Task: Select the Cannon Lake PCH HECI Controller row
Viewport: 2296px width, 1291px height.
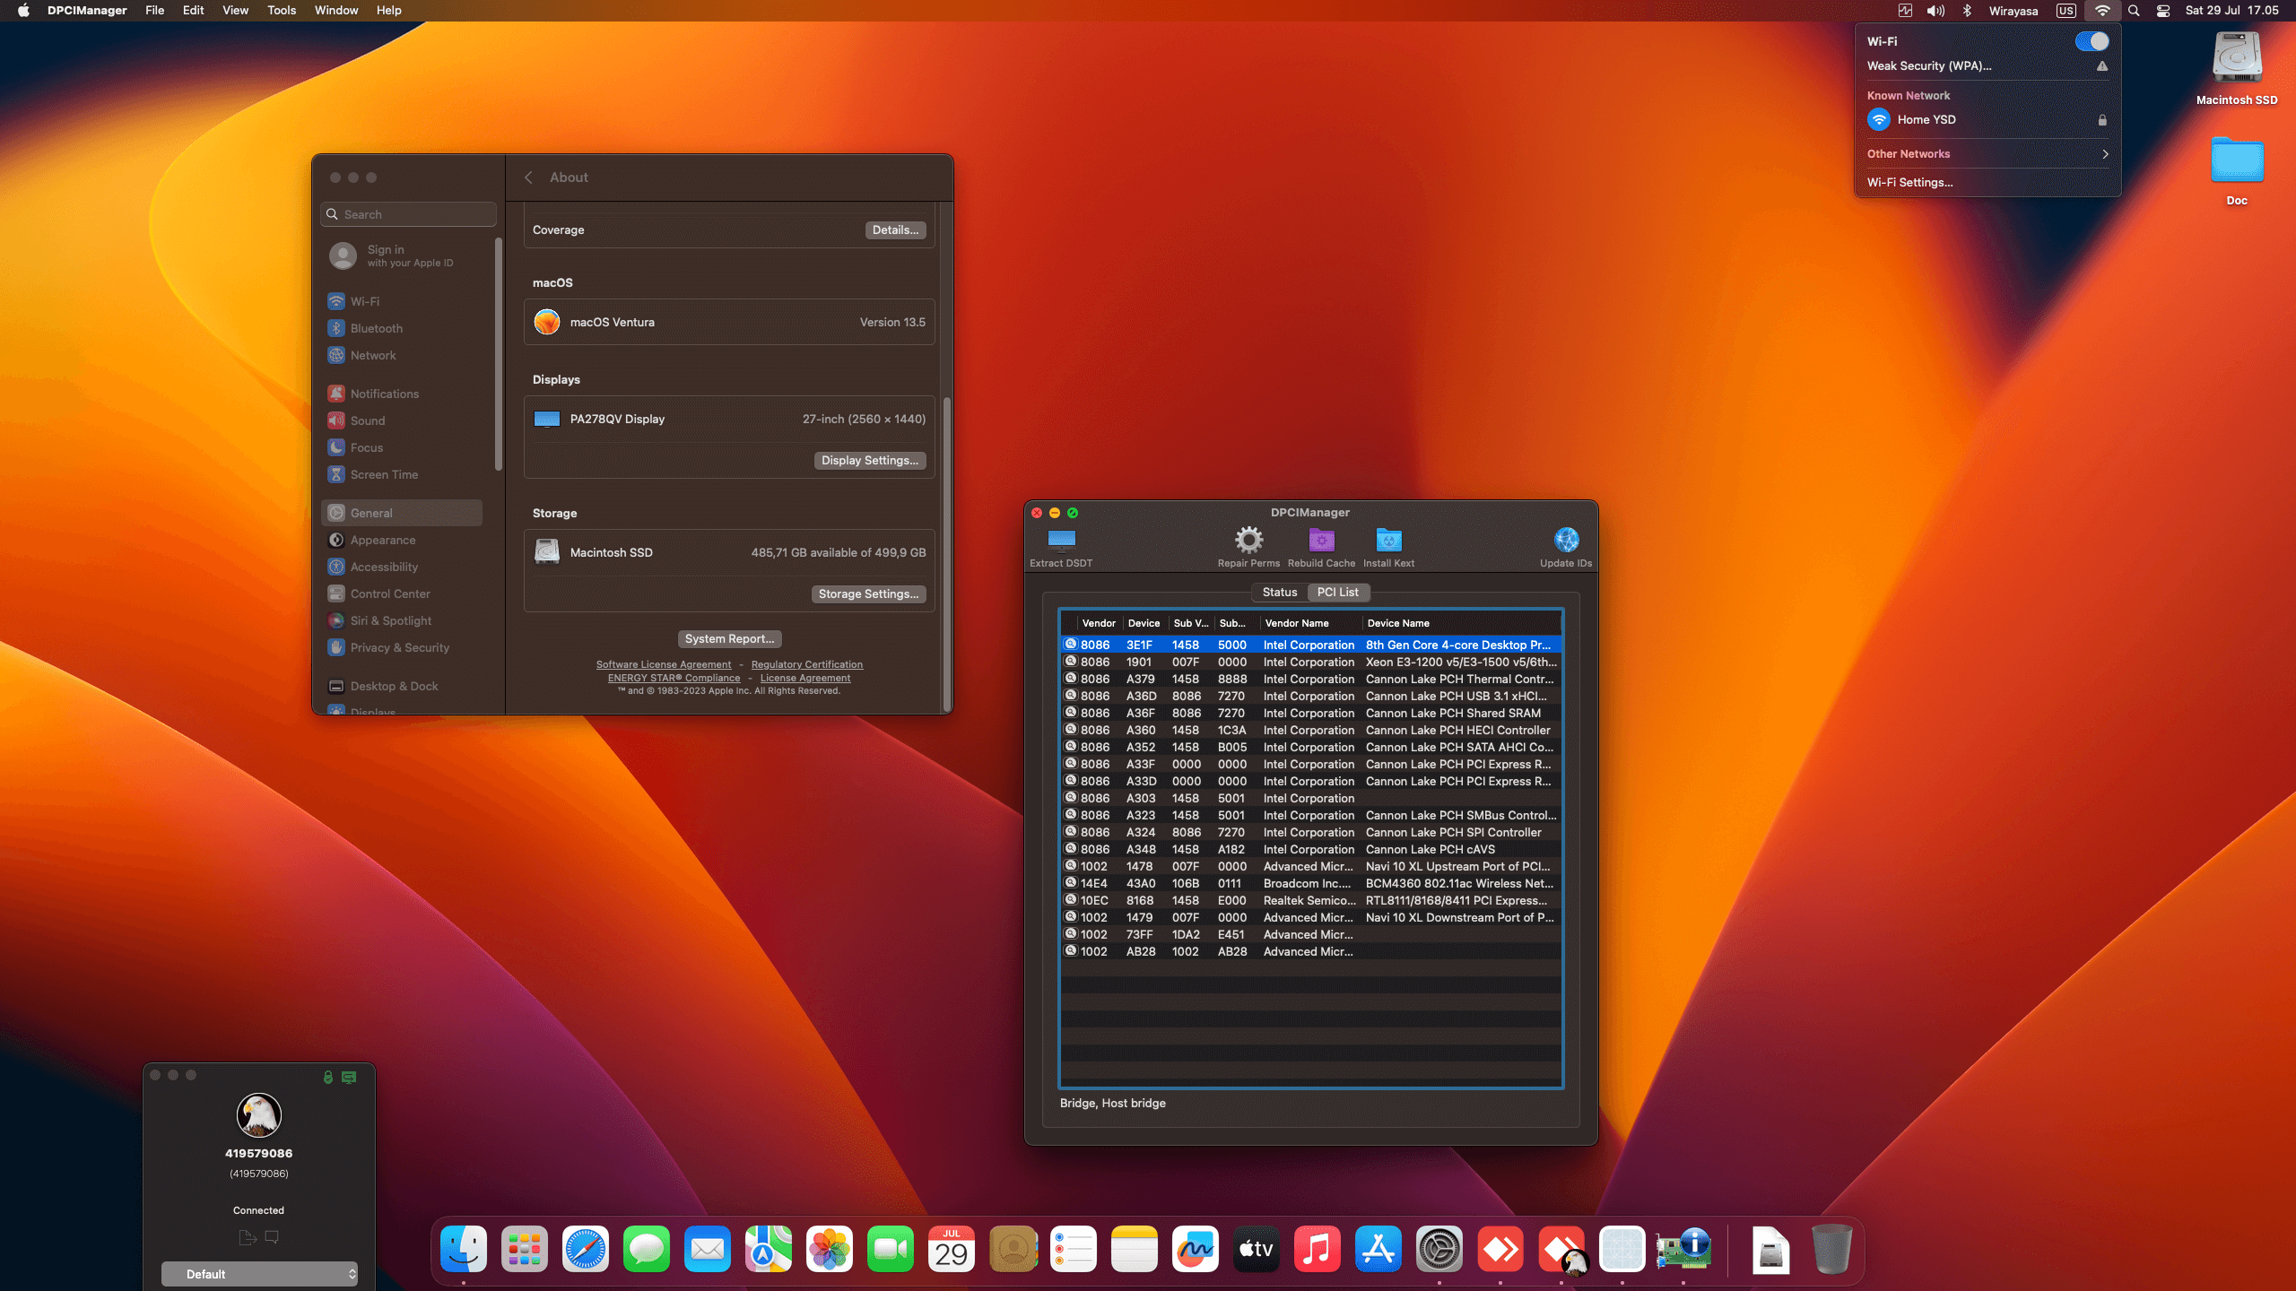Action: click(x=1311, y=730)
